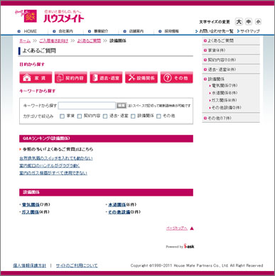The width and height of the screenshot is (275, 276).
Task: Open sidebar よくあるご質問 item
Action: pyautogui.click(x=231, y=40)
